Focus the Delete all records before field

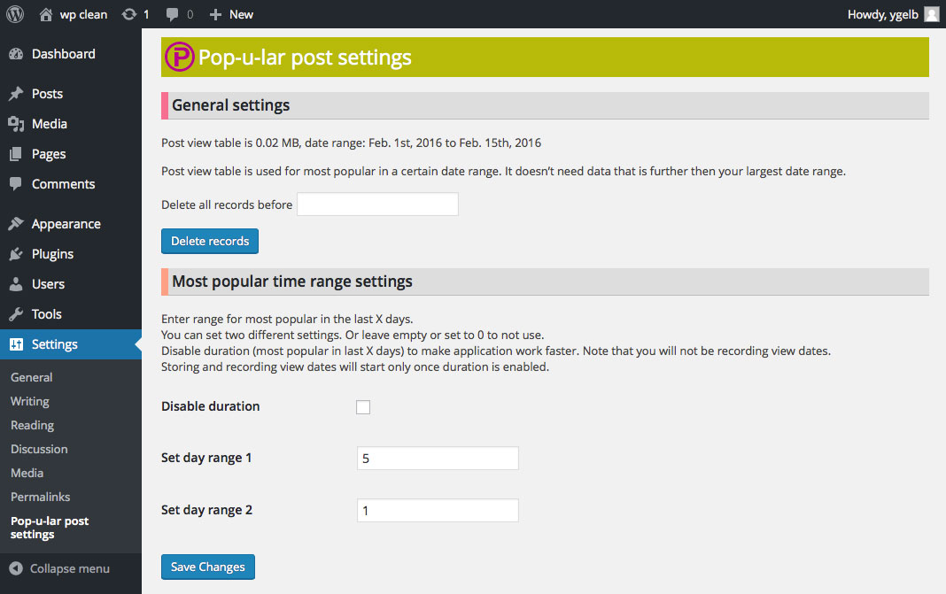pyautogui.click(x=377, y=204)
